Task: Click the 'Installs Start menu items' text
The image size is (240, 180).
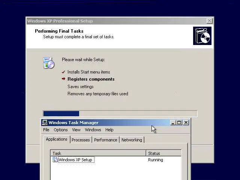Action: coord(89,72)
